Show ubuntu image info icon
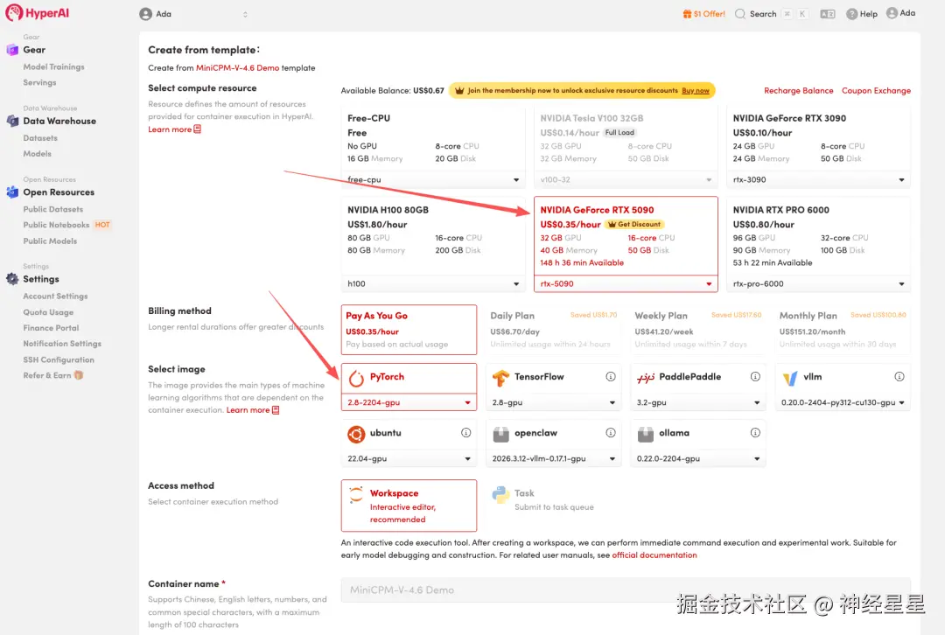 click(465, 433)
